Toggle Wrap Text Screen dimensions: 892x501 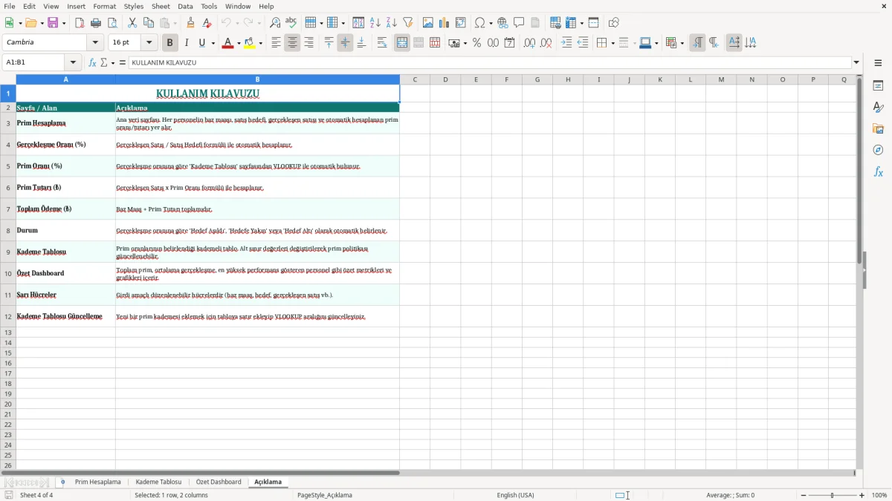(382, 43)
